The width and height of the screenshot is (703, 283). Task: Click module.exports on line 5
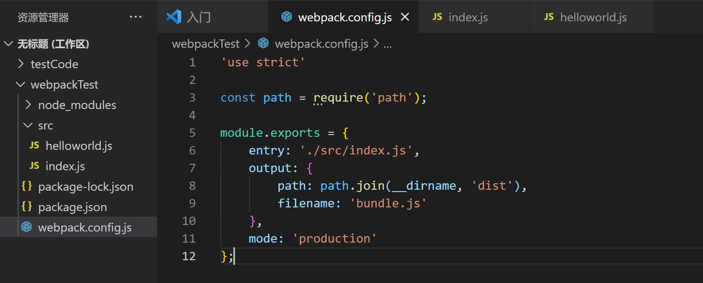270,133
